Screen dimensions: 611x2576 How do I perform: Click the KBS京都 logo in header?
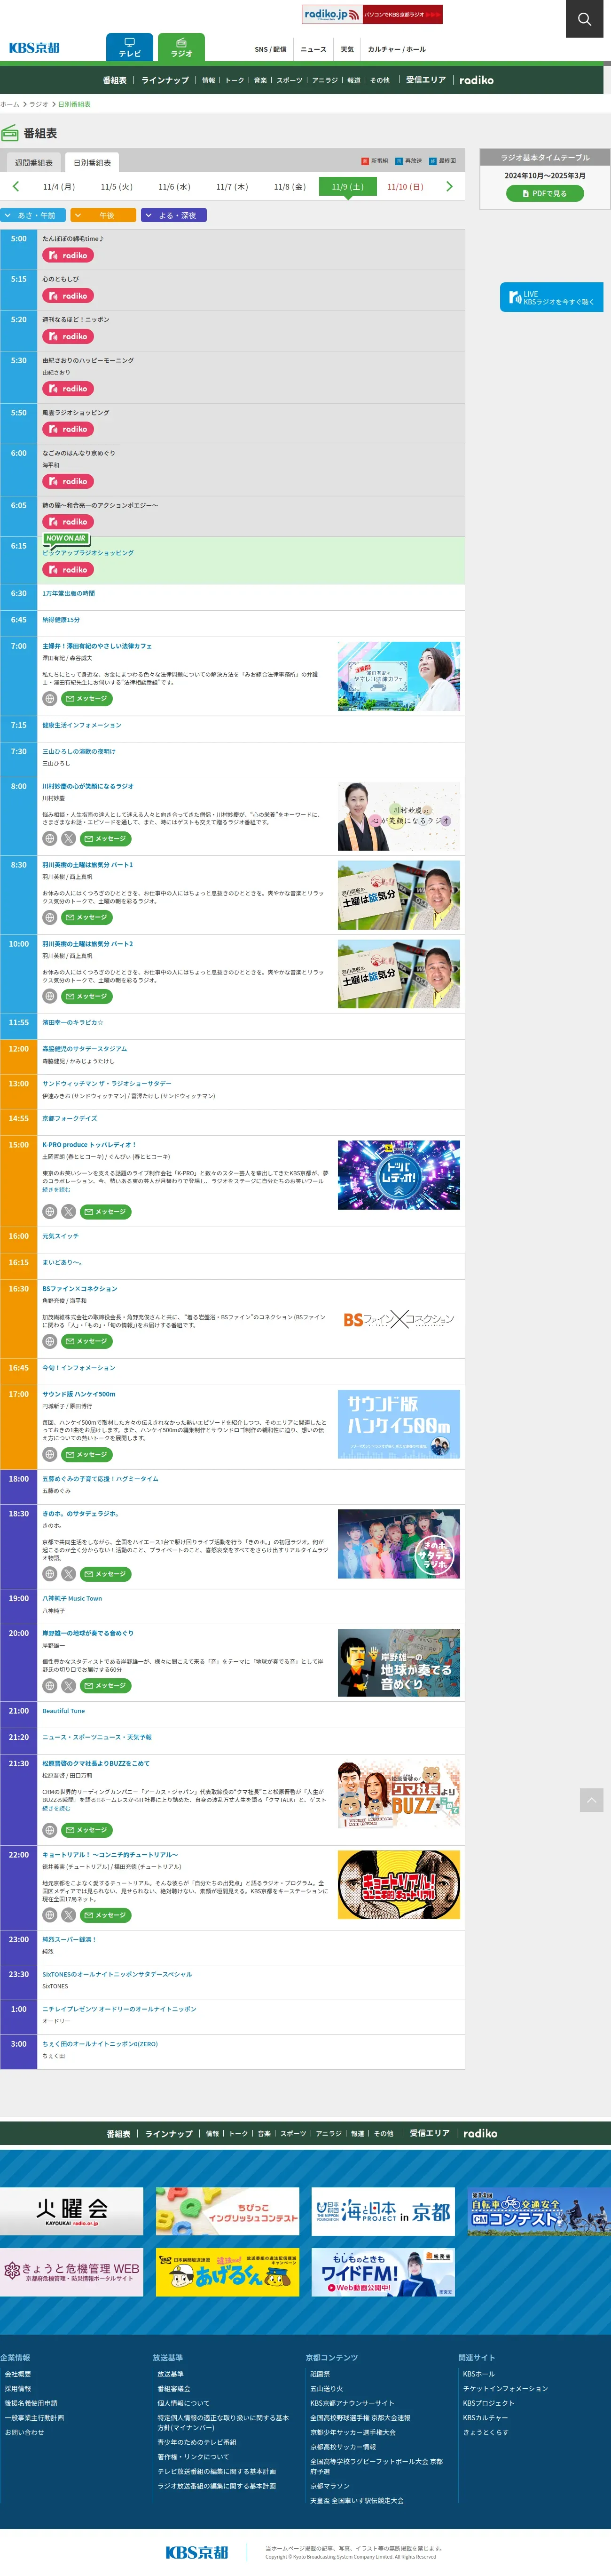pos(34,48)
